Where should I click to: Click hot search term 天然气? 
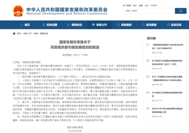(x=154, y=5)
